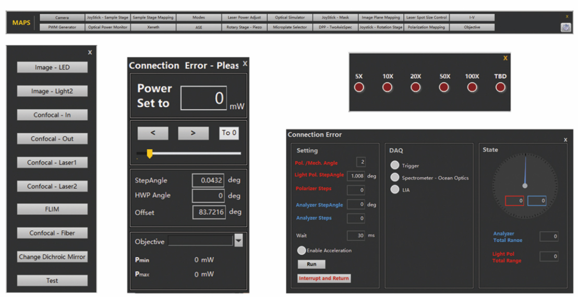Toggle the Enable Acceleration option
Screen dimensions: 578x297
302,251
